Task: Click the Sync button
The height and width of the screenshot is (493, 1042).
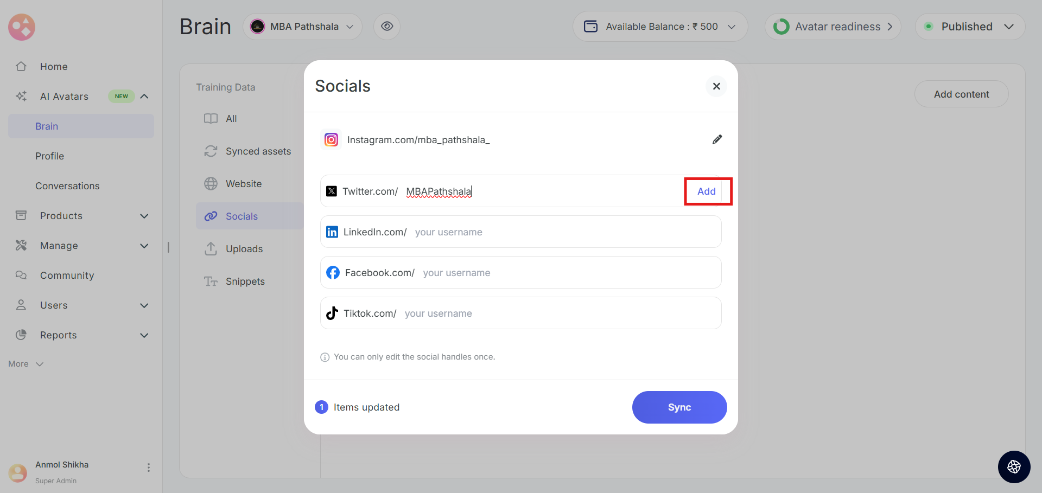Action: click(x=679, y=407)
